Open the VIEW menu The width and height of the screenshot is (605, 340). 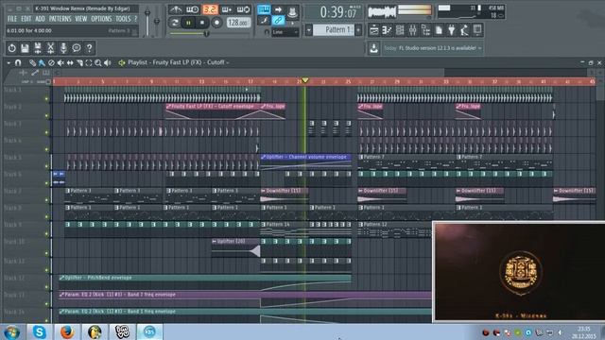80,19
